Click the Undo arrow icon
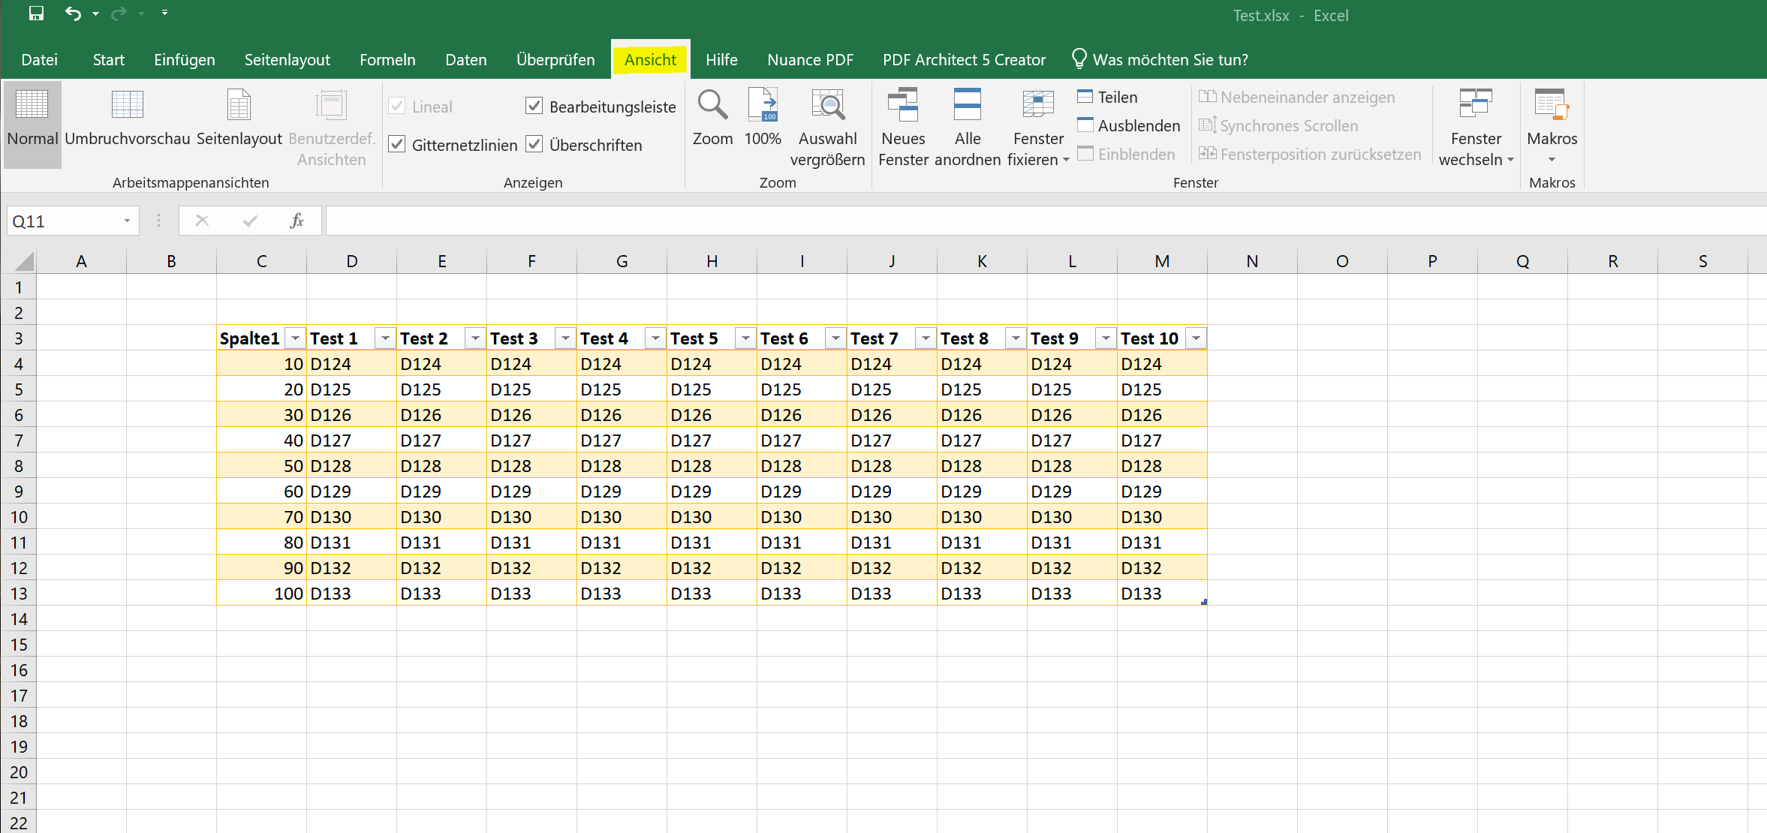The width and height of the screenshot is (1767, 833). (73, 14)
